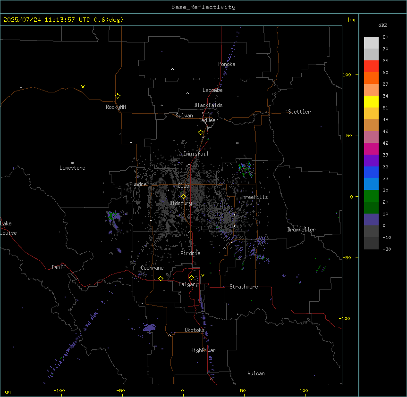Image resolution: width=407 pixels, height=397 pixels.
Task: Click the yellow V marker northwest of RockyMH
Action: click(83, 87)
